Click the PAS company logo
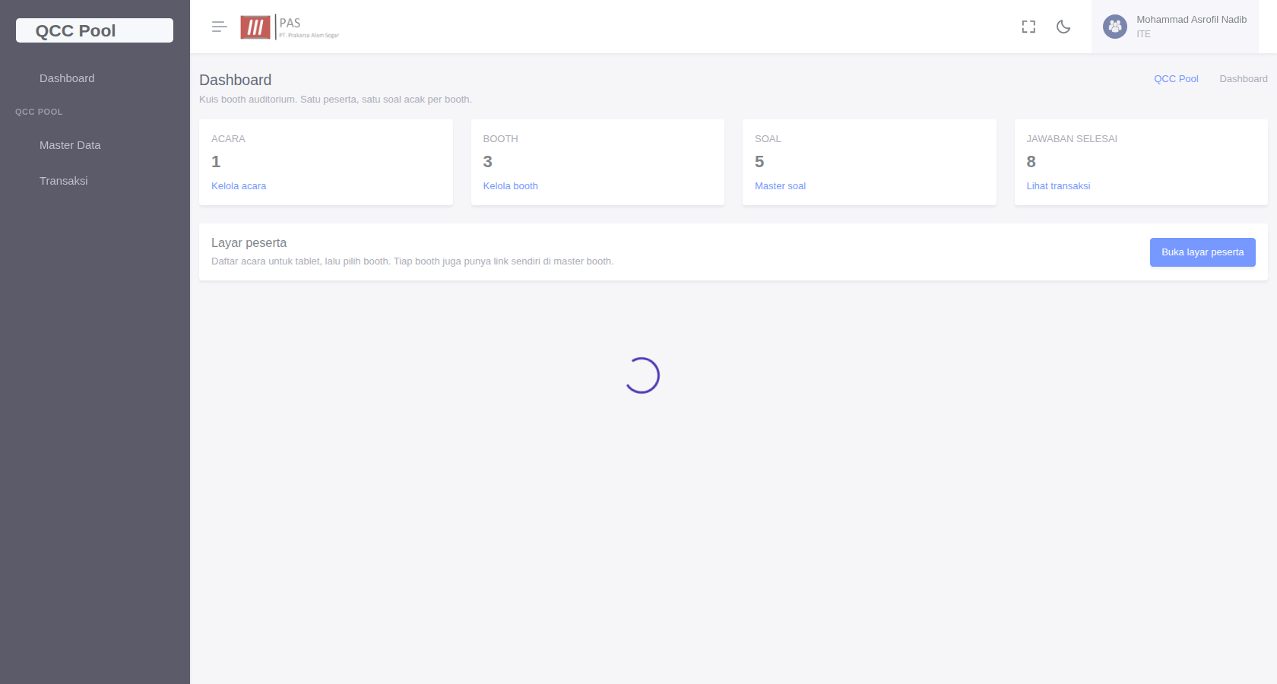Image resolution: width=1277 pixels, height=684 pixels. coord(290,27)
